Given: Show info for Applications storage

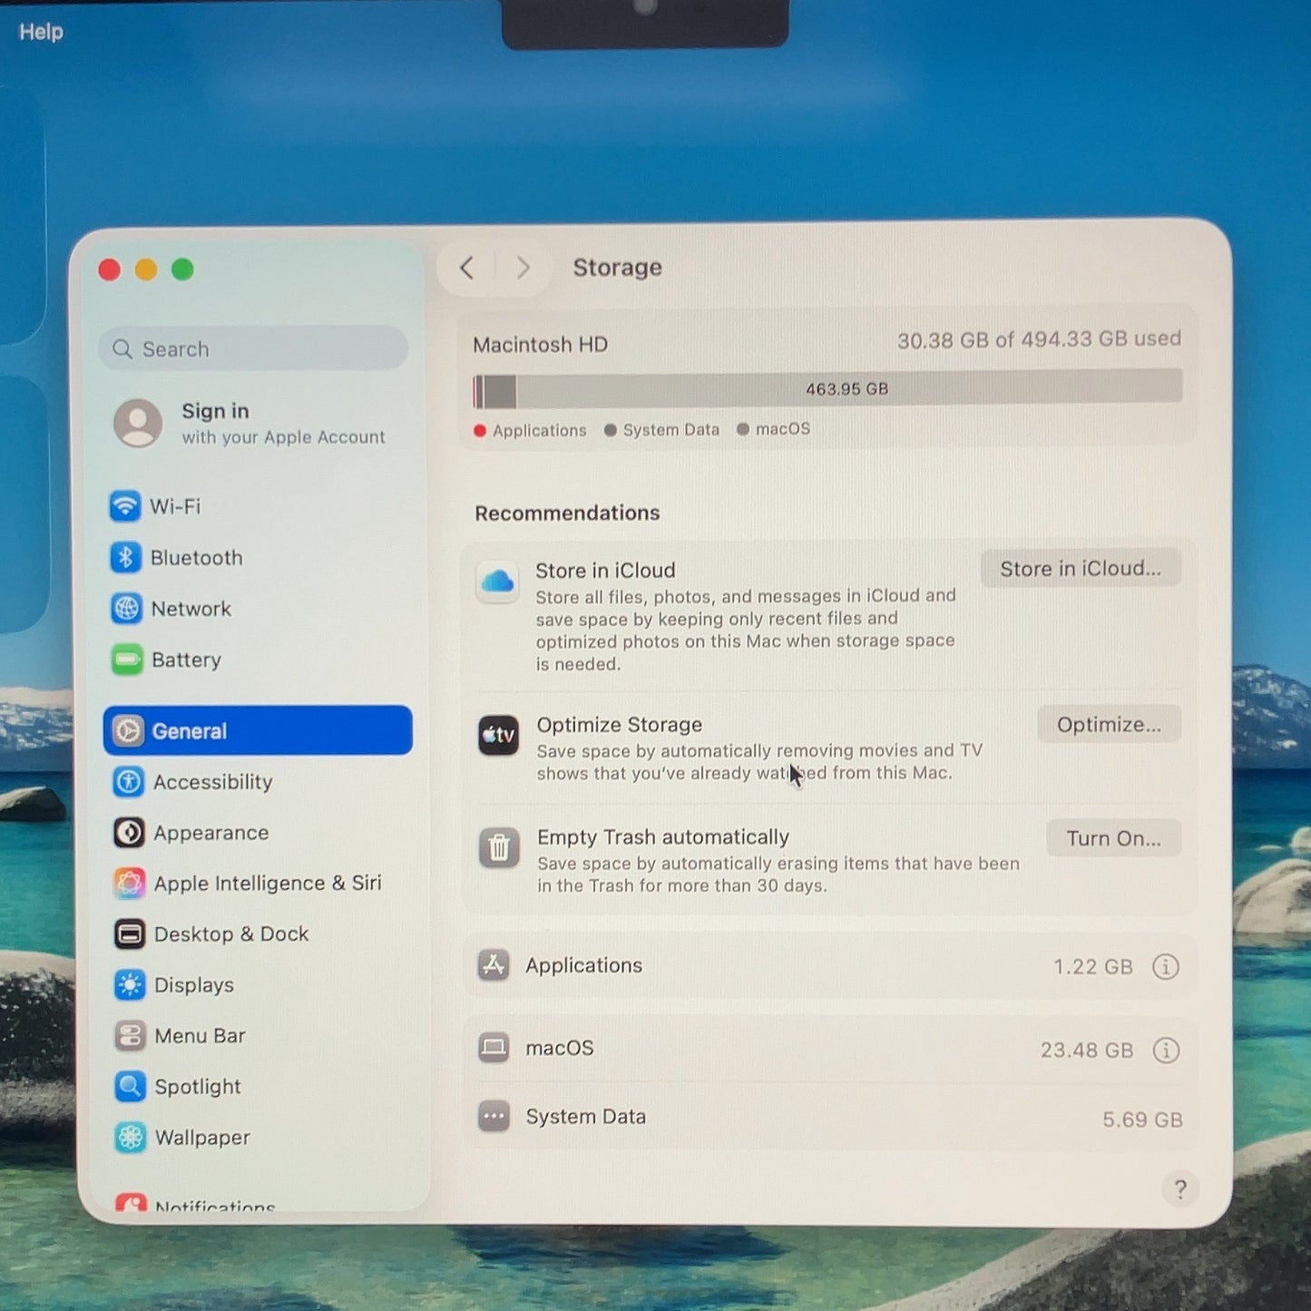Looking at the screenshot, I should [1166, 966].
